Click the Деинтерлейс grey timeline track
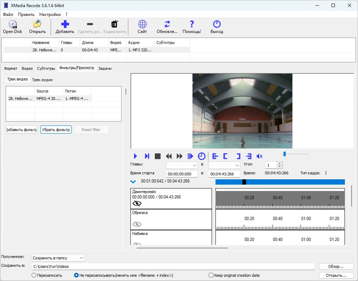The height and width of the screenshot is (281, 358). (x=280, y=198)
